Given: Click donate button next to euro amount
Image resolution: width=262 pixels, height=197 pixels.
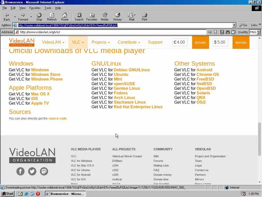Looking at the screenshot, I should pos(200,42).
